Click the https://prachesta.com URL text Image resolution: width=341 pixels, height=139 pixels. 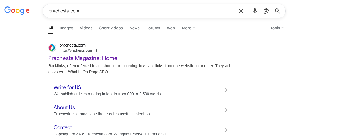(76, 50)
